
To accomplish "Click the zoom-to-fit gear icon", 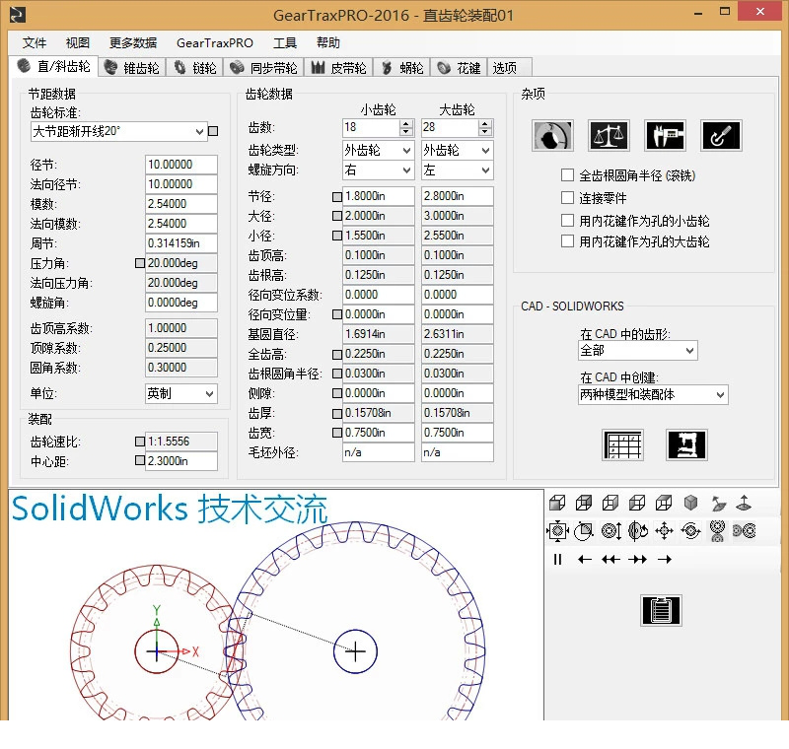I will [x=557, y=531].
